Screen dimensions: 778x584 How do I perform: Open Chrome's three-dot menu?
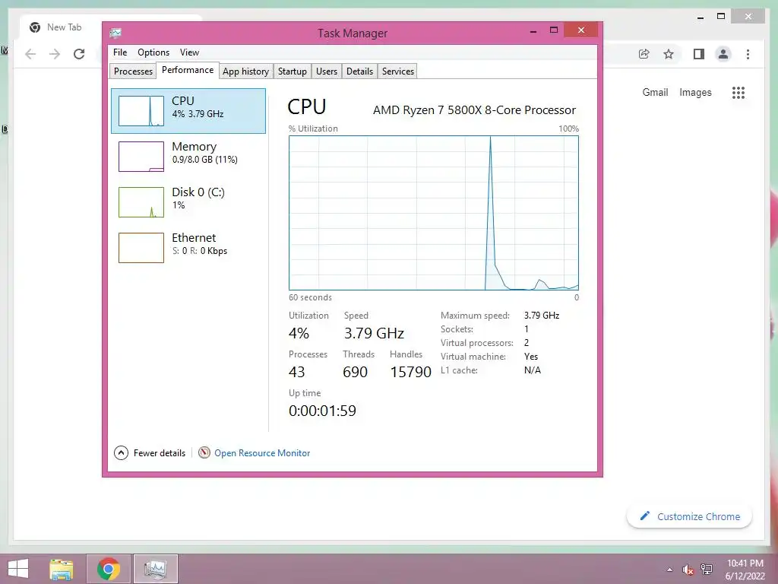coord(748,54)
